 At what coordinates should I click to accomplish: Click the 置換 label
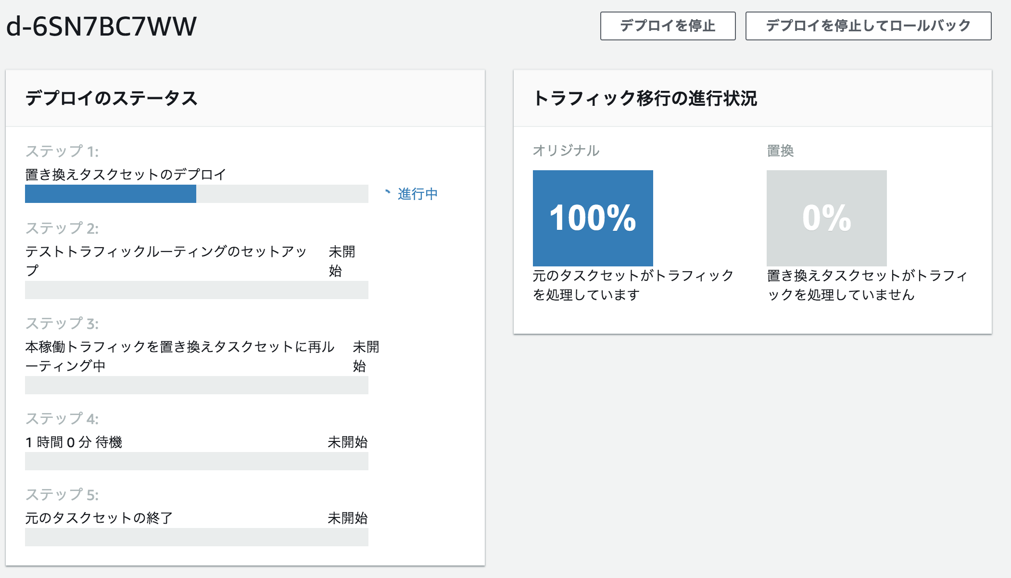tap(780, 151)
